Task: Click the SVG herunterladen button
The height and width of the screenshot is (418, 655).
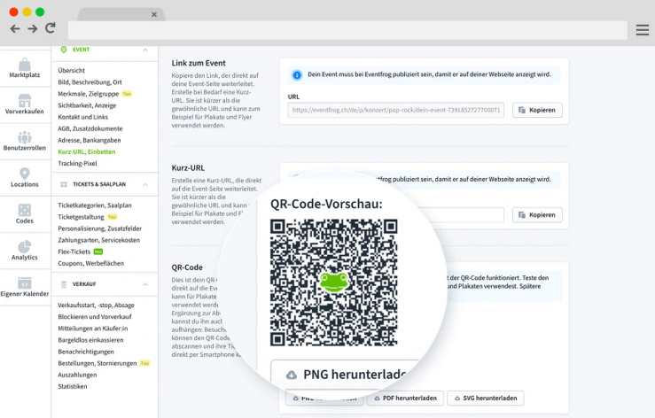Action: pos(485,399)
